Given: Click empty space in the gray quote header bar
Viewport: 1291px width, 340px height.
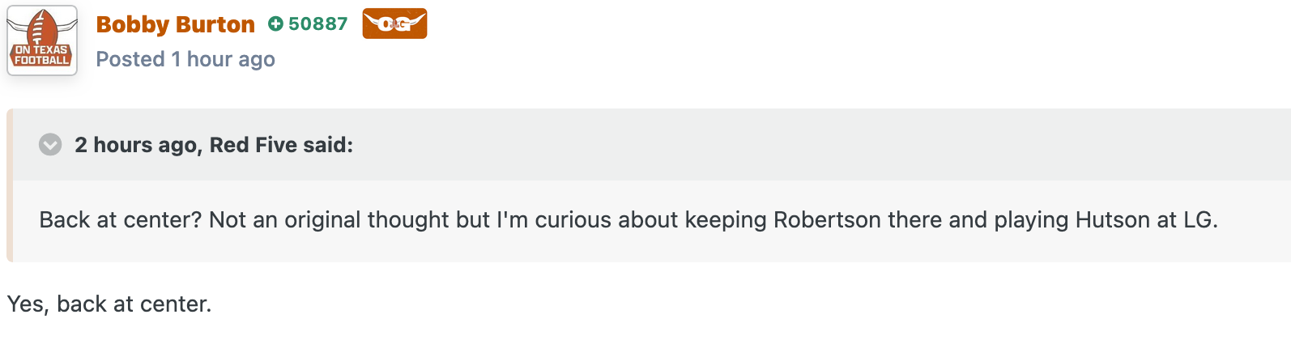Looking at the screenshot, I should [810, 145].
